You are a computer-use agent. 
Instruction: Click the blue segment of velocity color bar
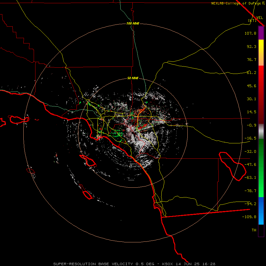coord(261,211)
